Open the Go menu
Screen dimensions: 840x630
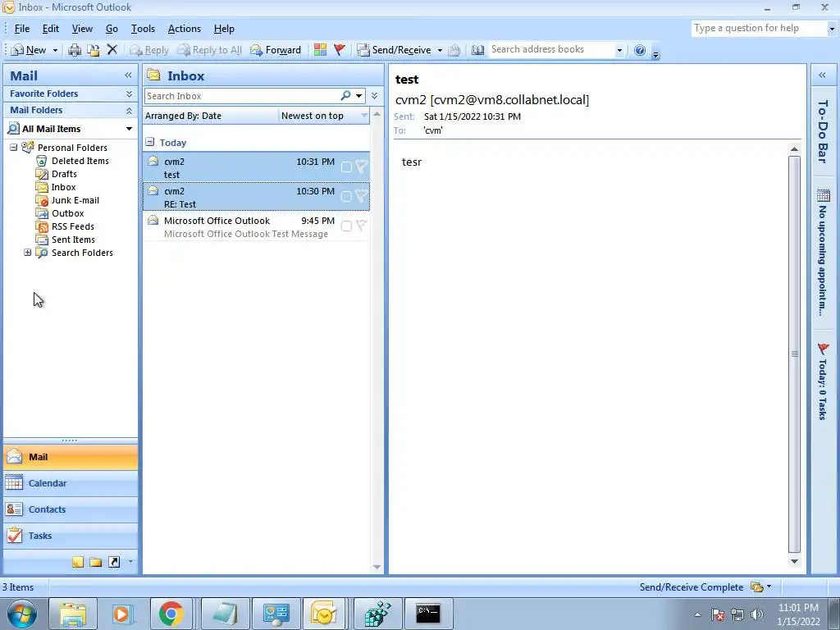coord(112,29)
